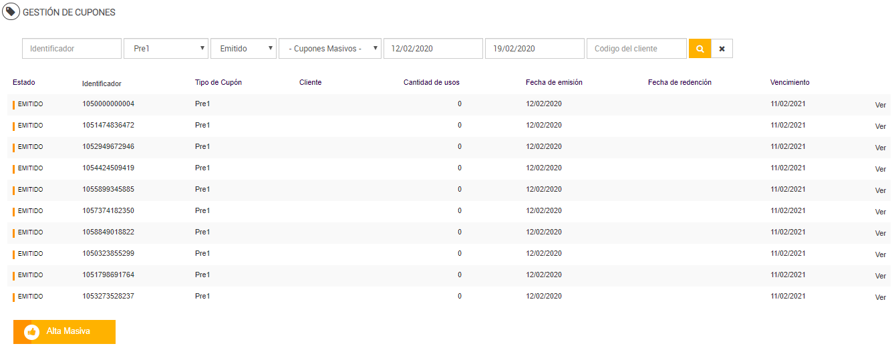The height and width of the screenshot is (354, 894).
Task: Click Ver for coupon 1053273528237
Action: (x=880, y=297)
